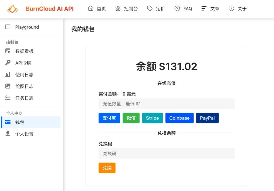Pay with the Coinbase button

coord(179,118)
